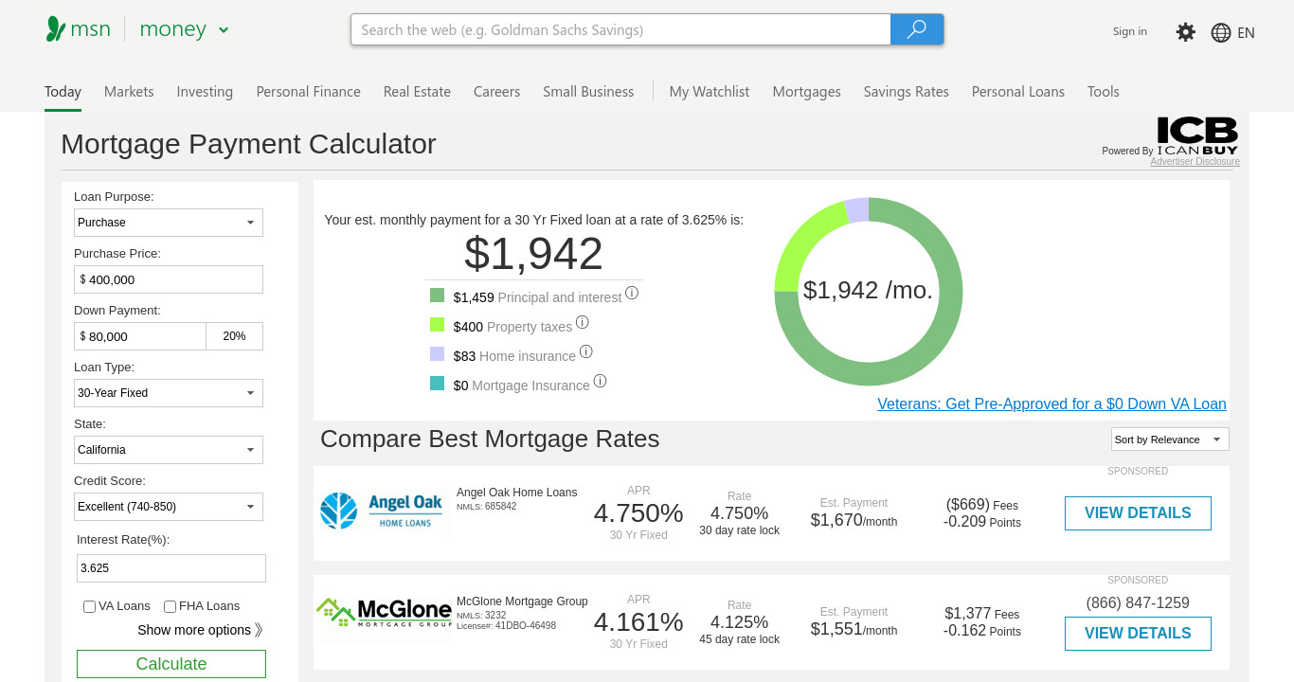
Task: Click the green Principal and interest swatch
Action: [x=437, y=296]
